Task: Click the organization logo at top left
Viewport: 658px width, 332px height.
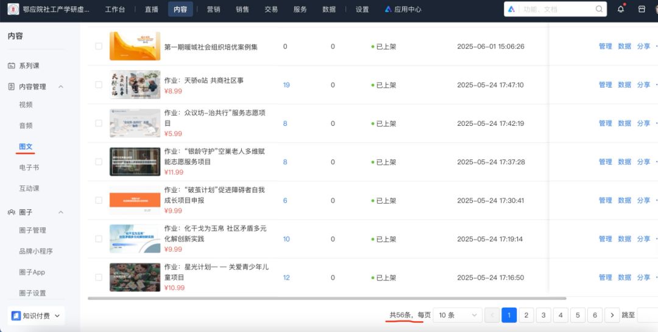Action: [x=13, y=9]
